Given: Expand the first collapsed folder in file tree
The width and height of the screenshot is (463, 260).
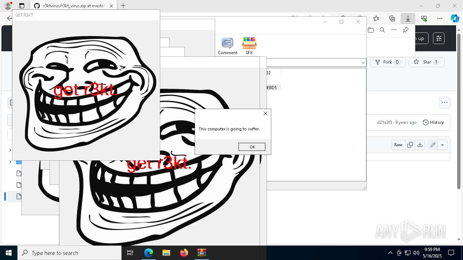Looking at the screenshot, I should tap(10, 150).
